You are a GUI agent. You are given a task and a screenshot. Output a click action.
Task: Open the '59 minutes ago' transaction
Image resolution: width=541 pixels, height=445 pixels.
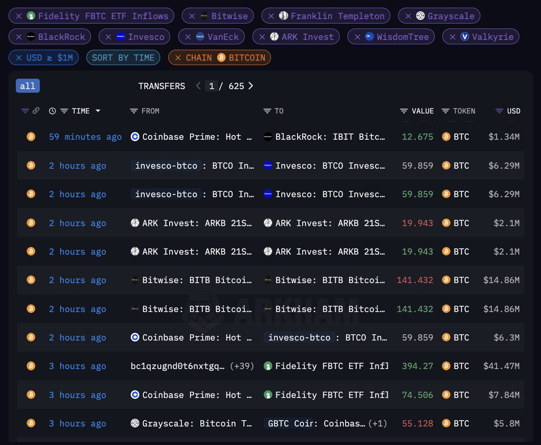tap(85, 137)
